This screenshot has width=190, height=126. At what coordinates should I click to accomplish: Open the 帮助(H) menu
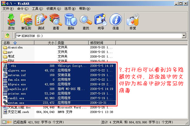(85, 9)
